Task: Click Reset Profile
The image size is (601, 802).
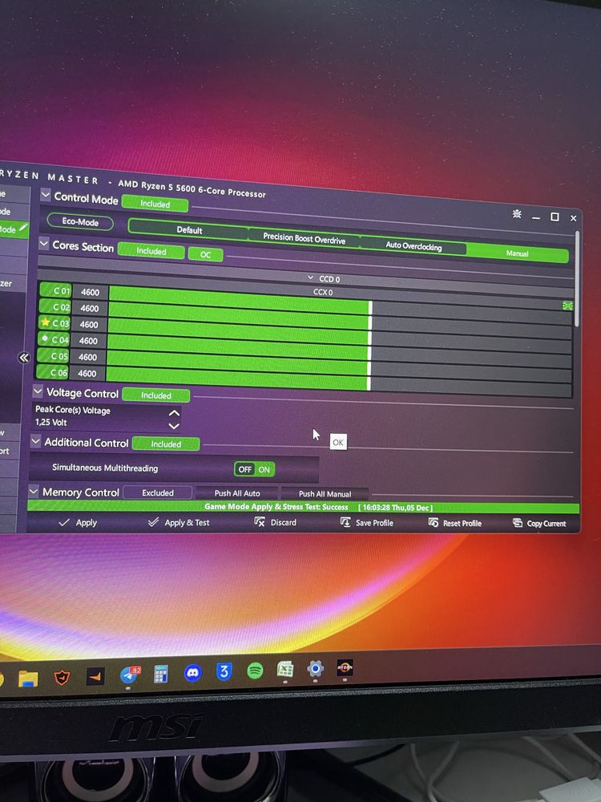Action: click(454, 523)
